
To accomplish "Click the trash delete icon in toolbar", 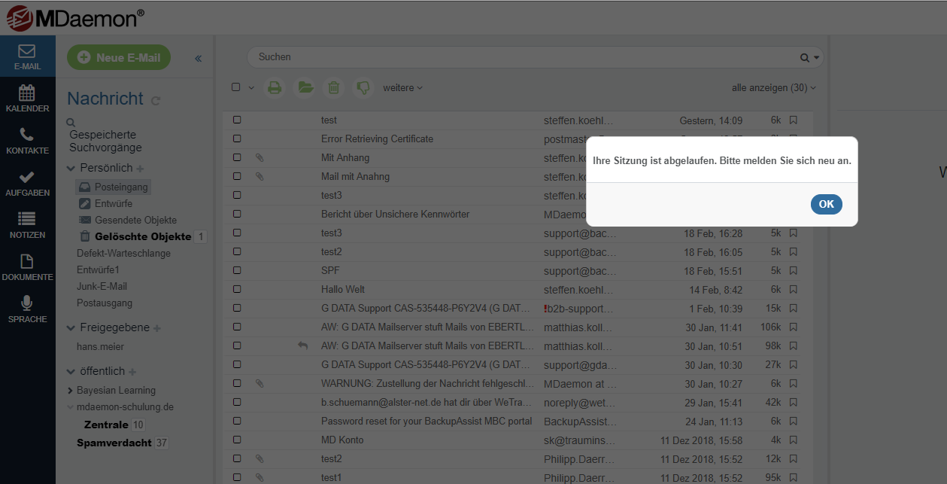I will pos(334,88).
